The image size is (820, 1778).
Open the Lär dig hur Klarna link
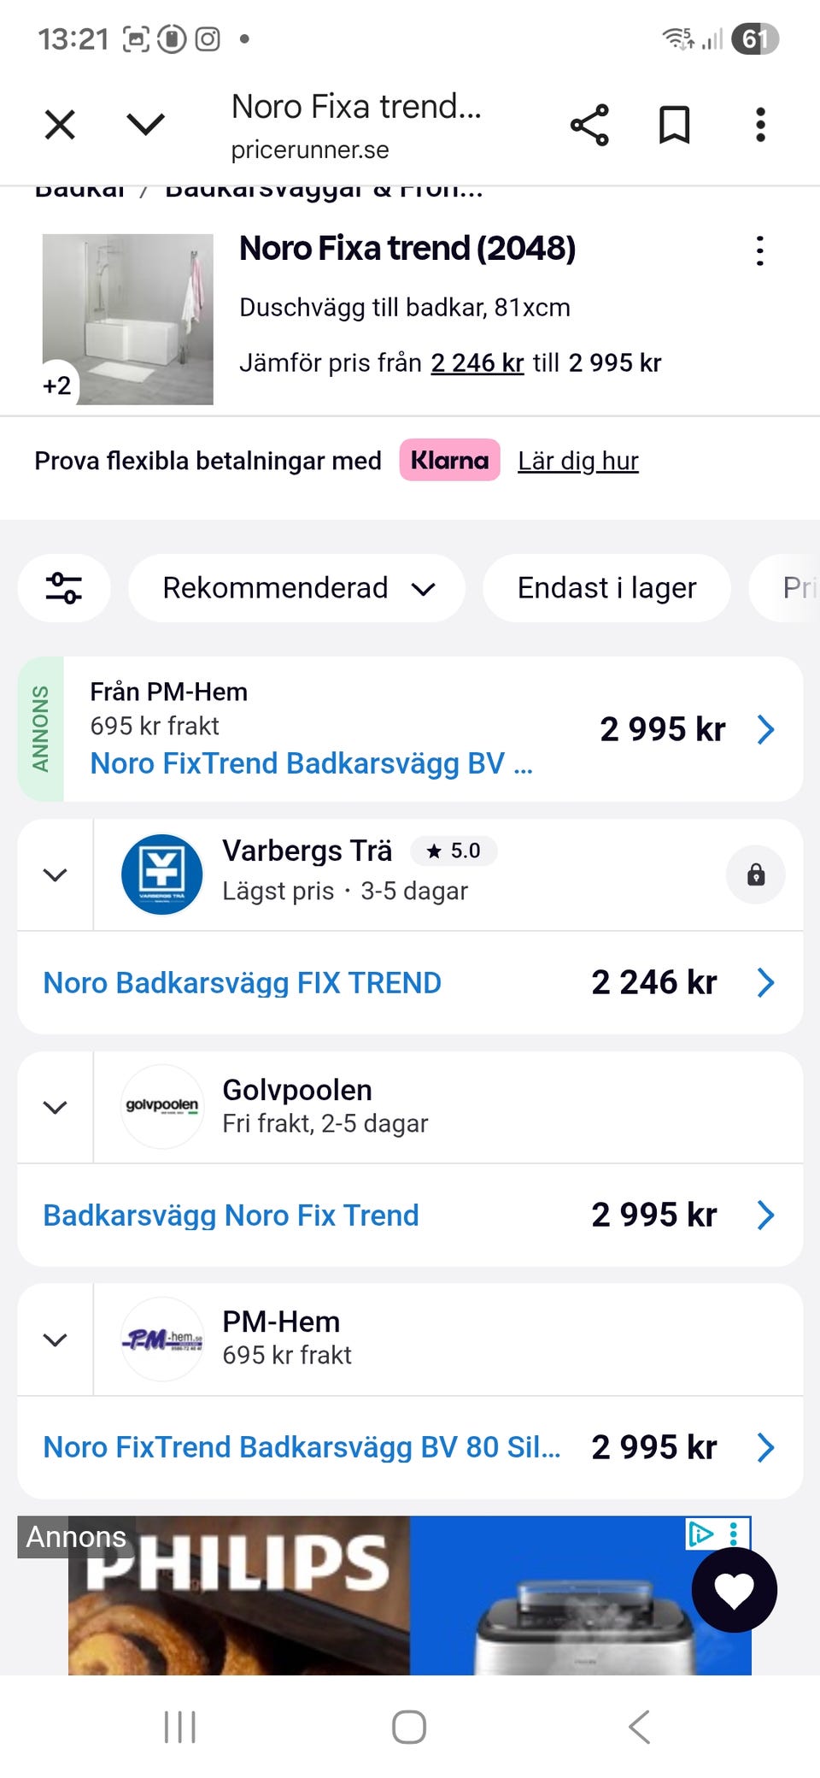pos(577,462)
